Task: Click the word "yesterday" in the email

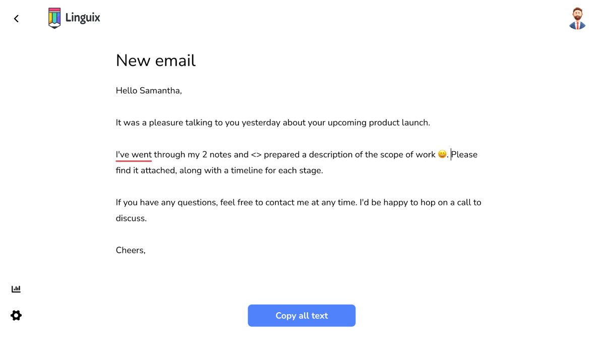Action: click(x=261, y=123)
